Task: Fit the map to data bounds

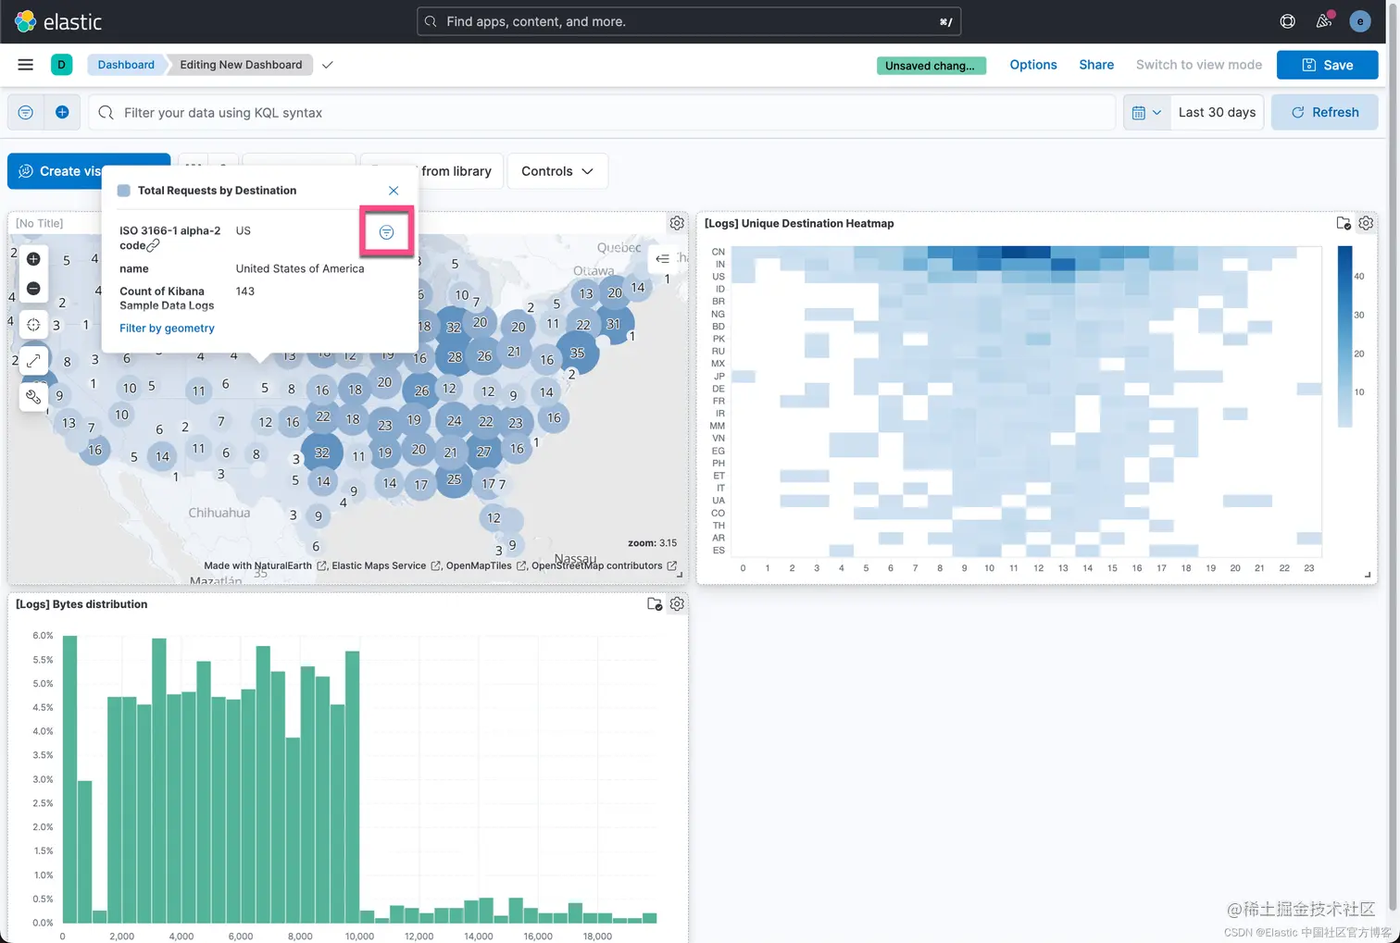Action: pos(33,325)
